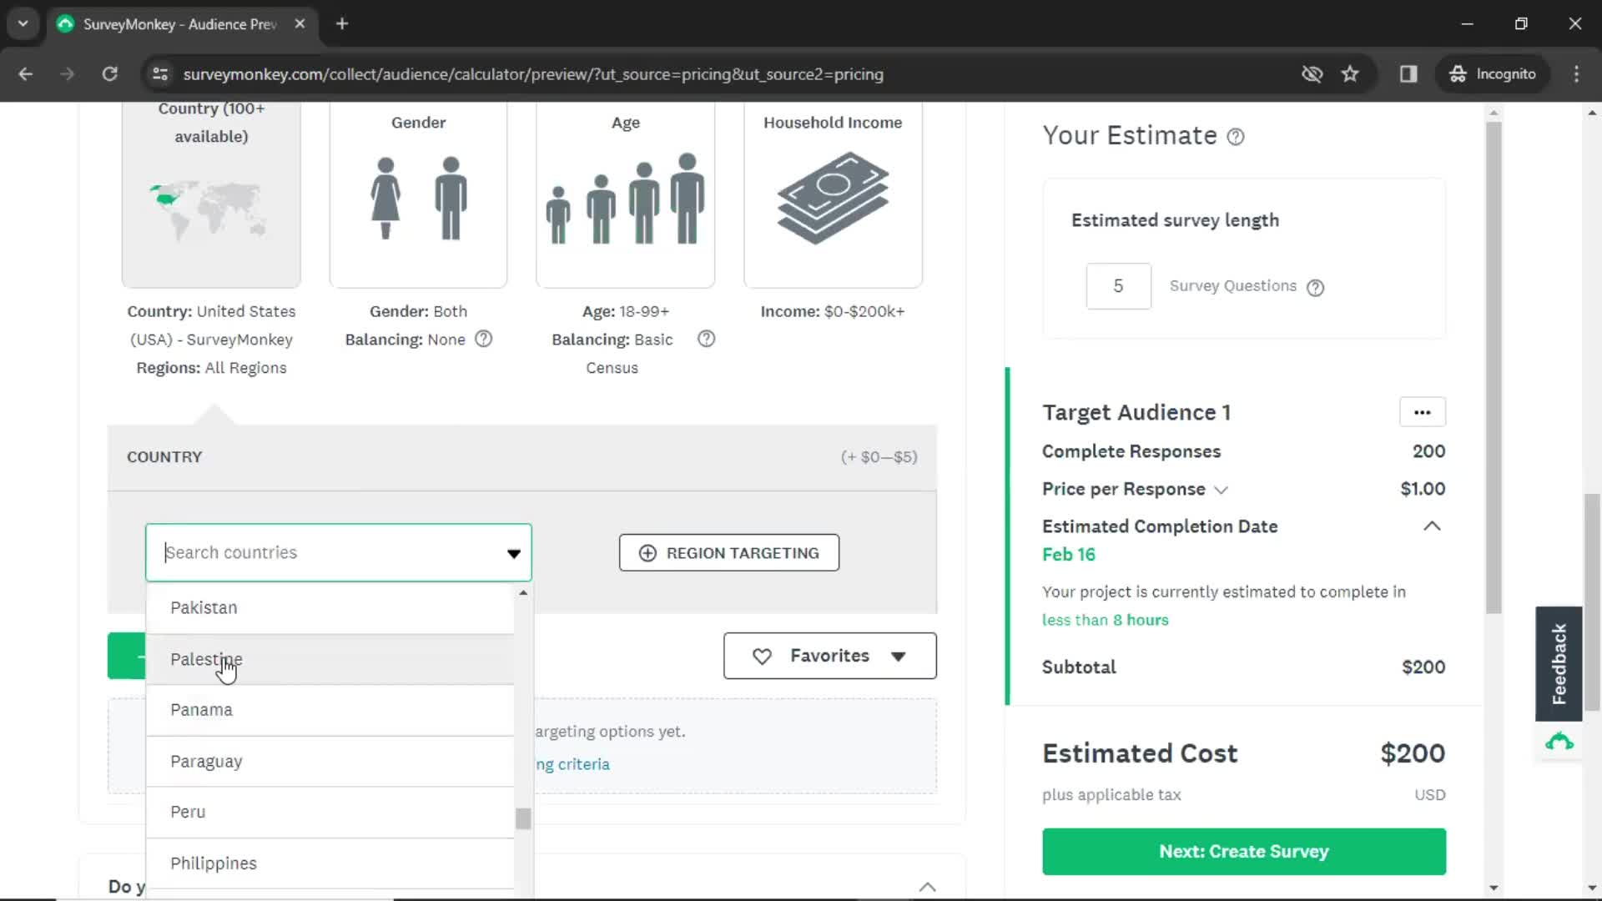
Task: Click the Incognito profile button
Action: pos(1492,74)
